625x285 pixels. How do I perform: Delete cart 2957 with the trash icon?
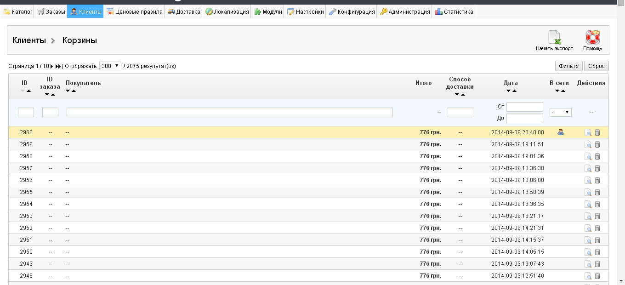(x=597, y=168)
